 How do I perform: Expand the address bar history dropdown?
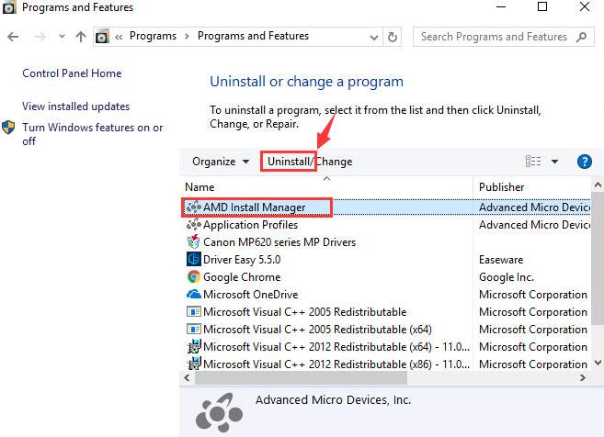pos(373,38)
